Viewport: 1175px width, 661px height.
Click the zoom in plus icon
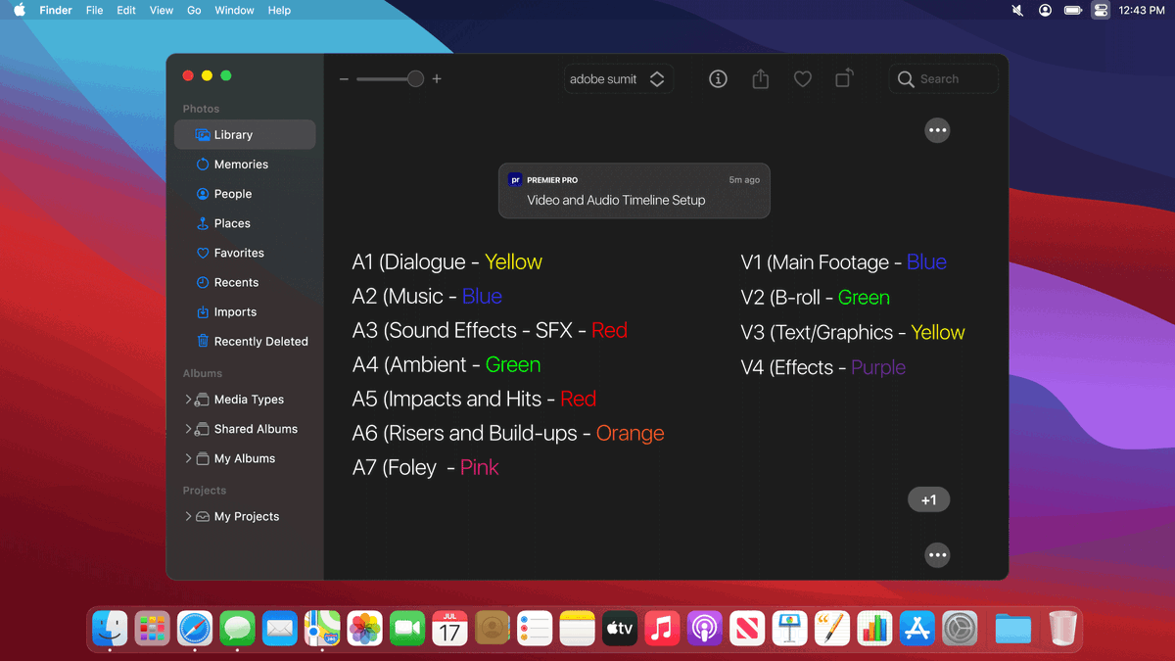click(x=437, y=79)
